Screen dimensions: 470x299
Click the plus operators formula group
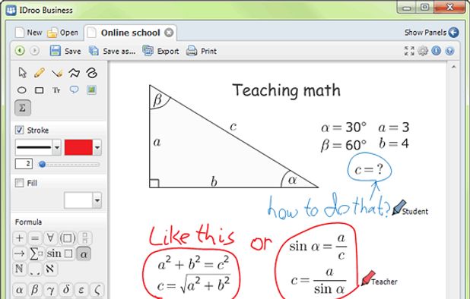20,238
